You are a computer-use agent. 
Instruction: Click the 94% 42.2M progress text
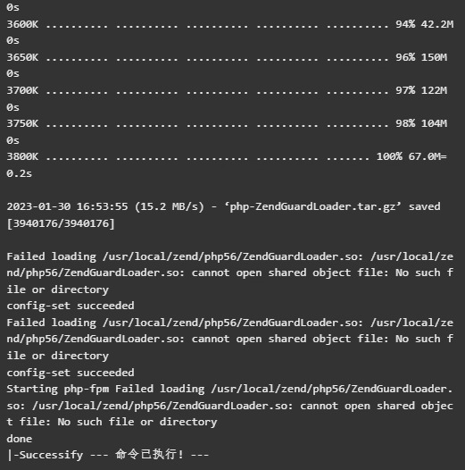tap(424, 24)
